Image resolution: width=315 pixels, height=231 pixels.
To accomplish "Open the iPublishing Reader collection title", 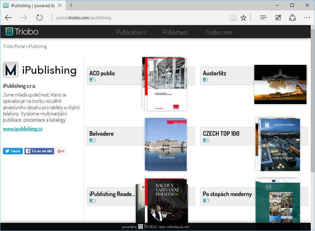I will click(112, 194).
